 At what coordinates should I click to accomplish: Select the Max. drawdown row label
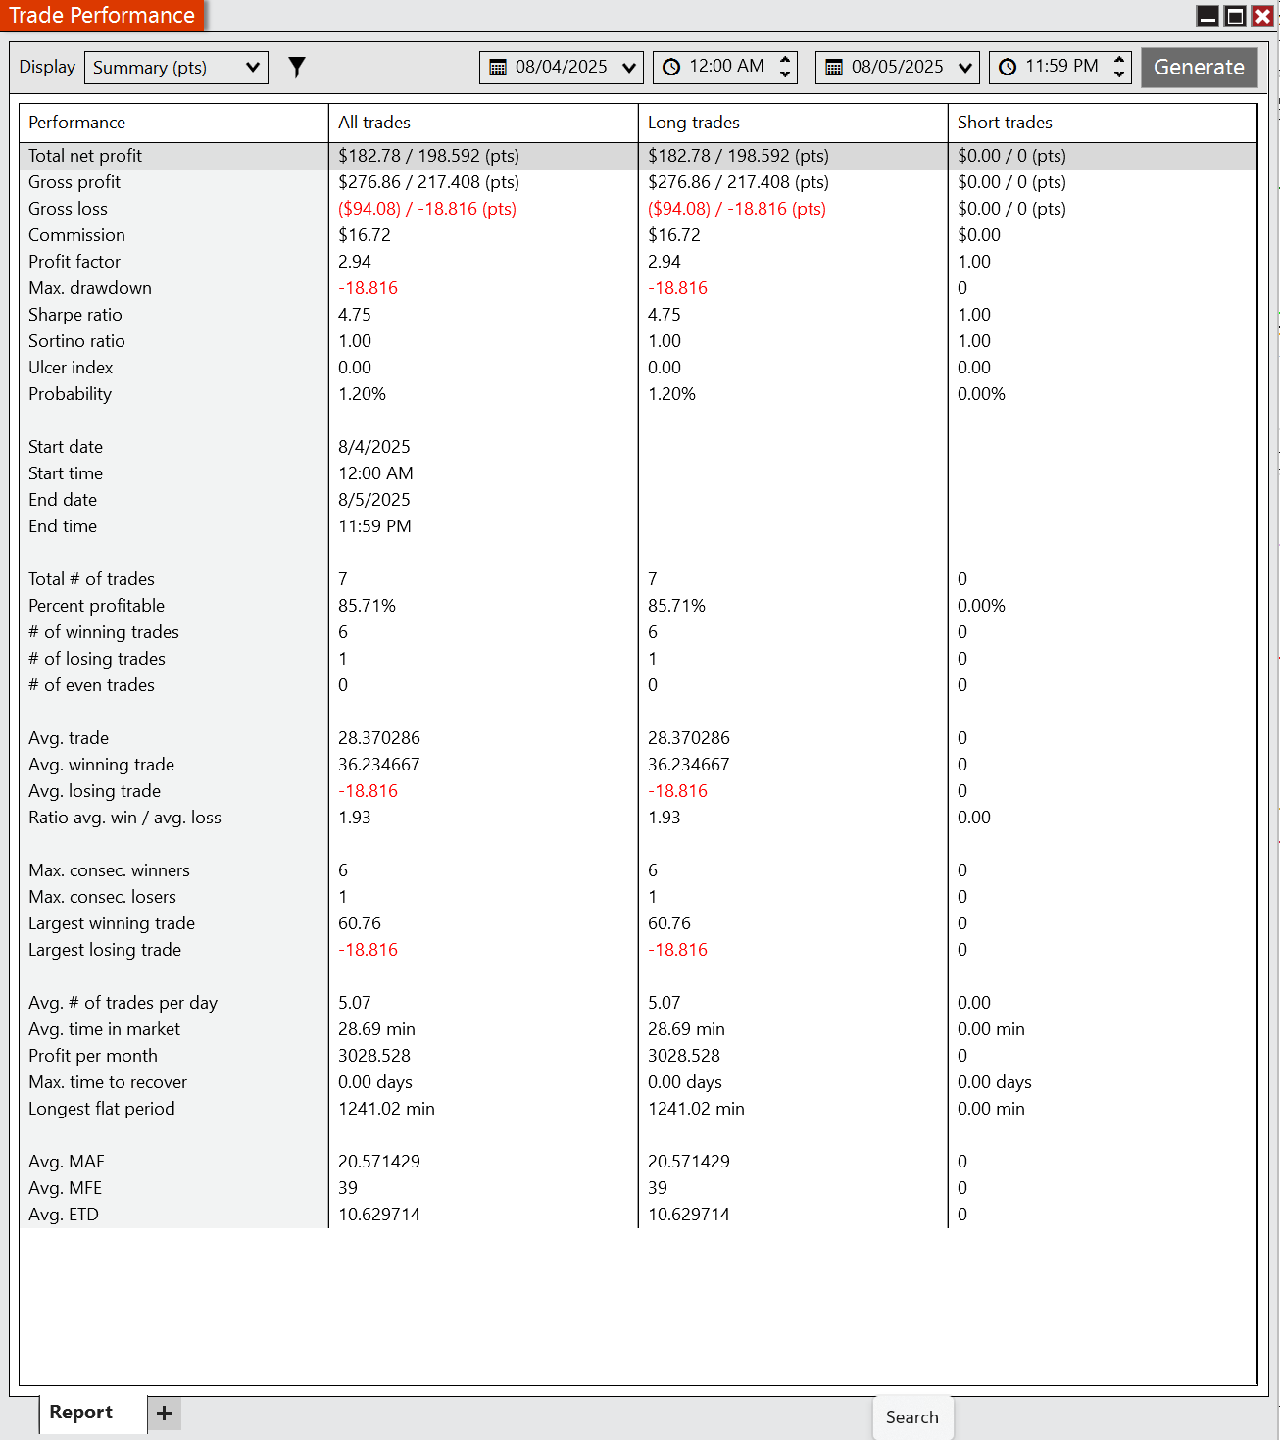click(90, 288)
